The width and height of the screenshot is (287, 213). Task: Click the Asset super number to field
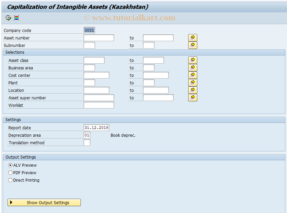[158, 98]
